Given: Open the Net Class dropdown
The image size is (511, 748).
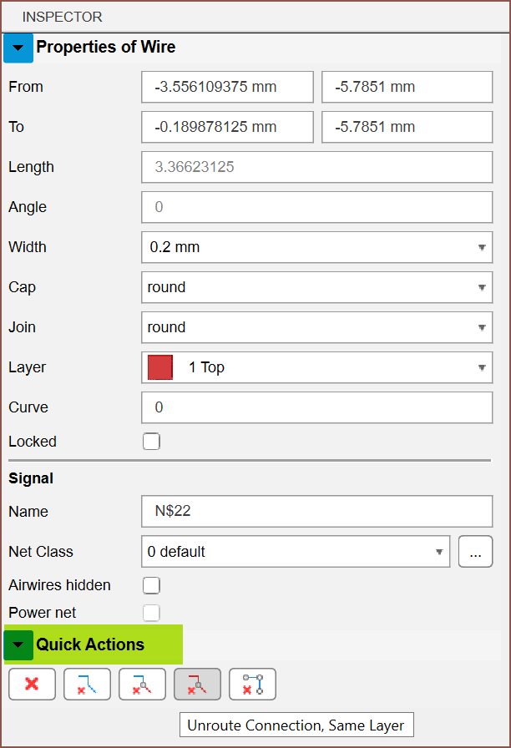Looking at the screenshot, I should tap(295, 552).
